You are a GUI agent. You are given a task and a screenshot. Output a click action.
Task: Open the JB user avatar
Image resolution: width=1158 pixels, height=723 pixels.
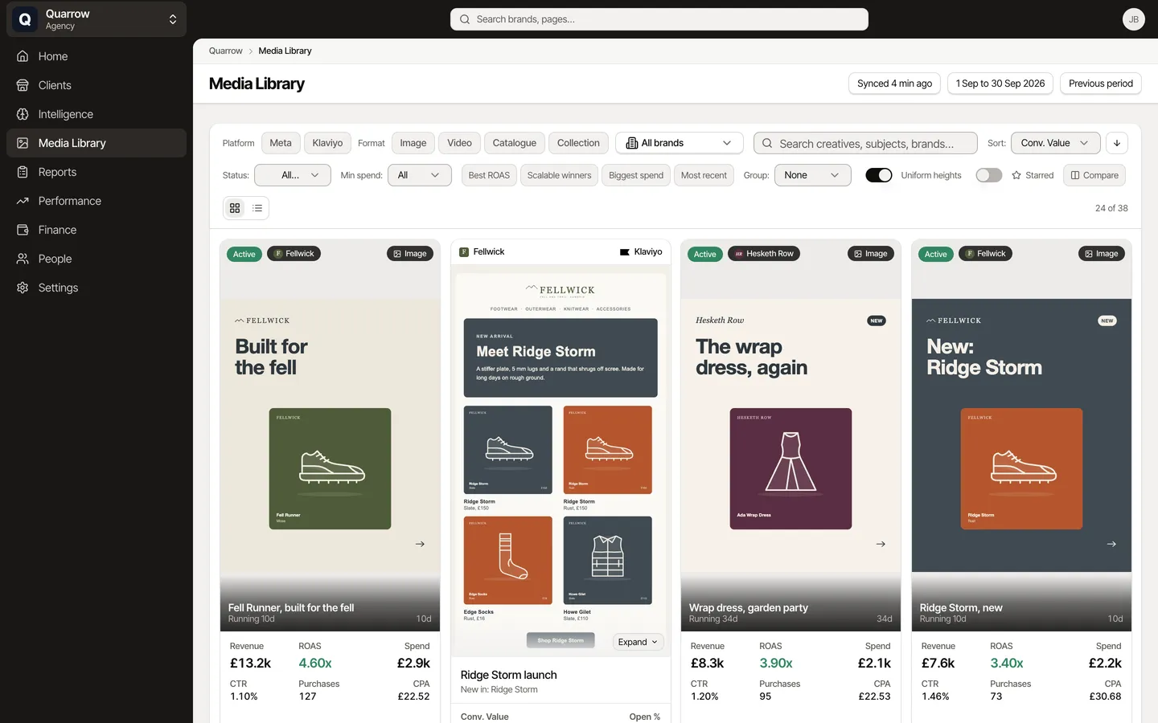[x=1134, y=19]
